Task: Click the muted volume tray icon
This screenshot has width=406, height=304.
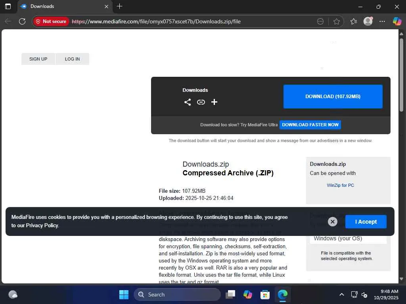Action: click(364, 294)
